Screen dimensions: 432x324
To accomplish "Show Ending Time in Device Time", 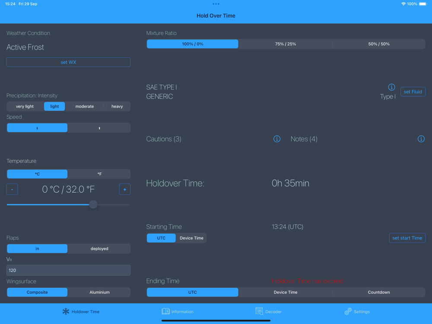I will click(286, 292).
